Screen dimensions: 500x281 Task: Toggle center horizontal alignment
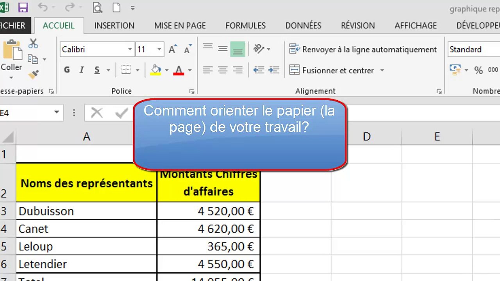coord(223,70)
